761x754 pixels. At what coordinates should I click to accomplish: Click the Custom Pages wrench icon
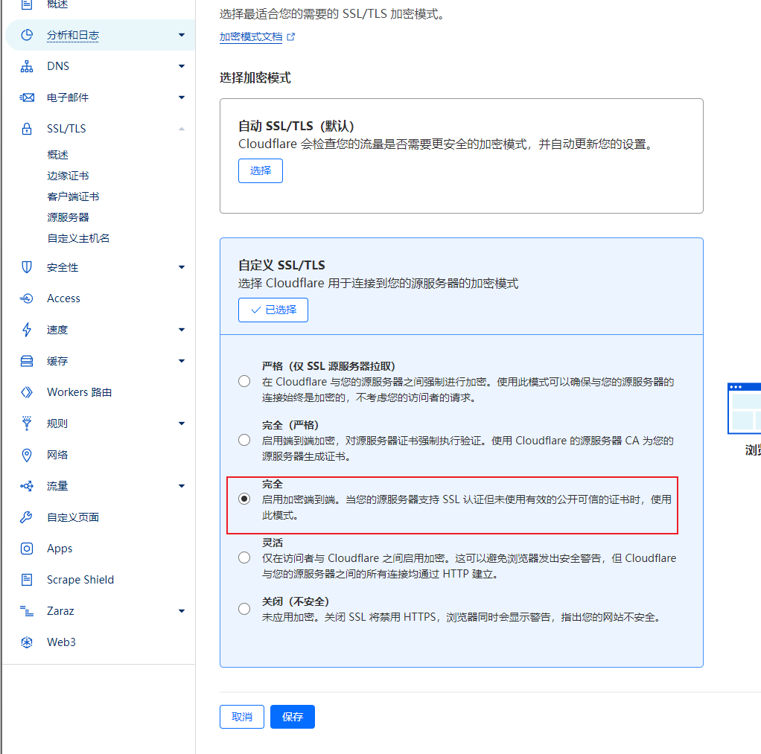tap(27, 517)
